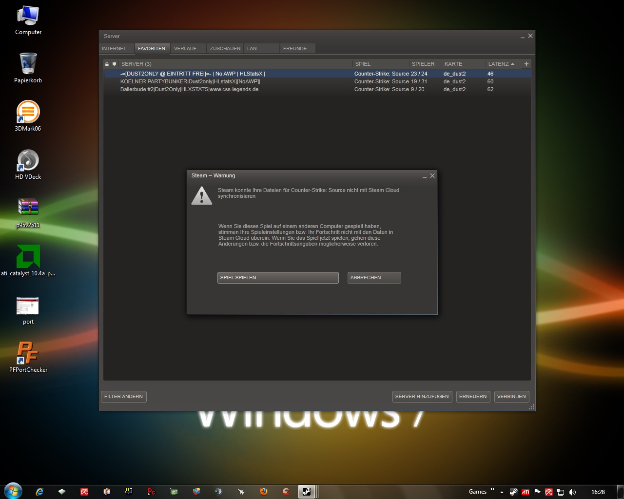Select the port image file icon
This screenshot has height=499, width=624.
28,310
